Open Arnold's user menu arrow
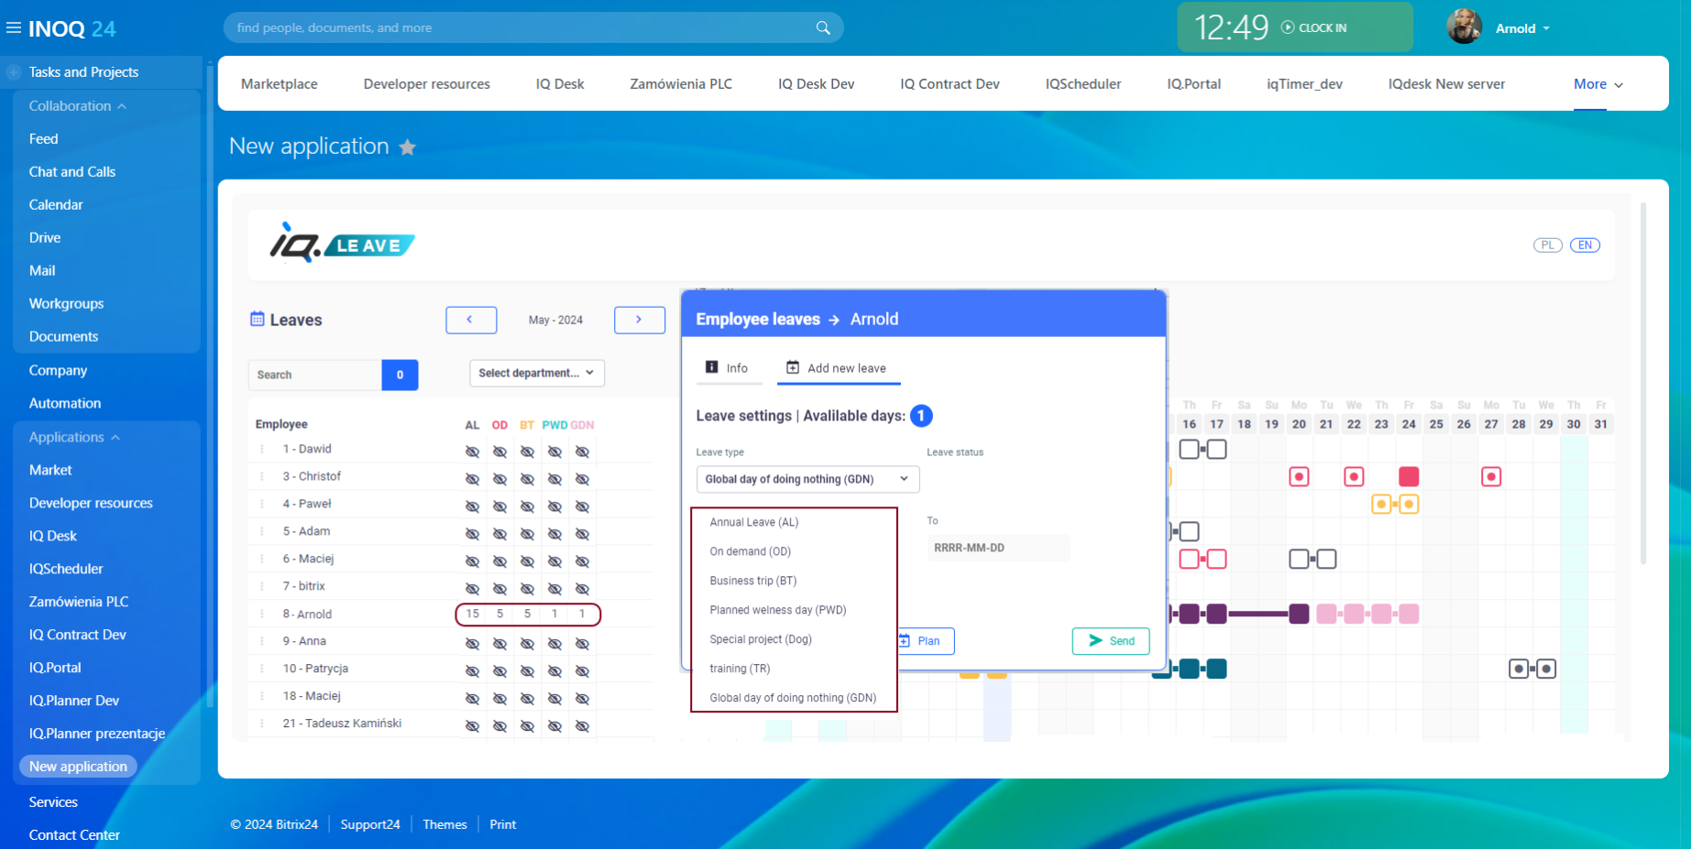The width and height of the screenshot is (1691, 849). click(x=1547, y=28)
